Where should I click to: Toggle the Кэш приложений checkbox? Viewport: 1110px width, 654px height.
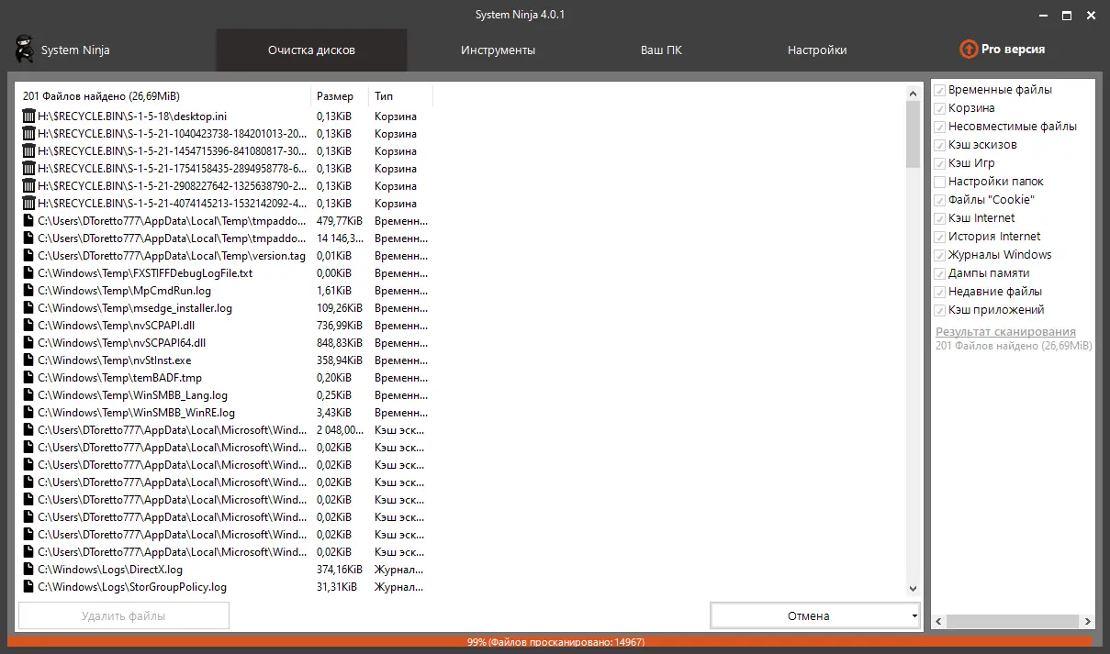tap(940, 310)
